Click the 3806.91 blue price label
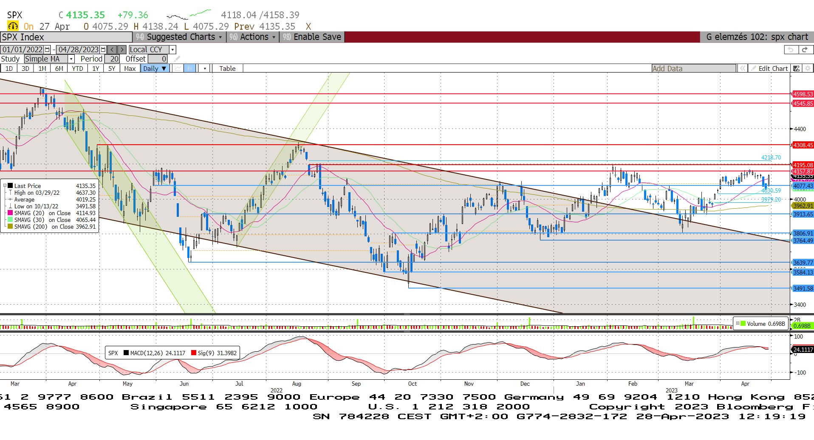Viewport: 814px width, 440px height. pos(803,233)
